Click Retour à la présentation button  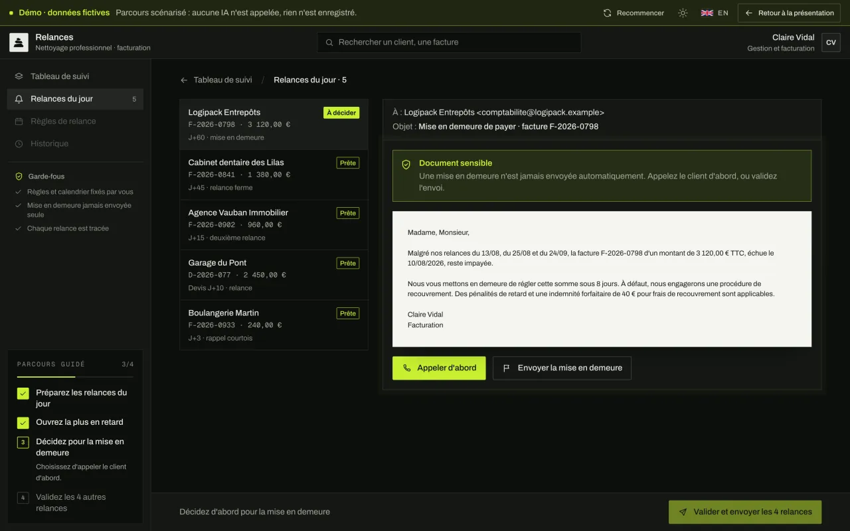click(x=789, y=13)
